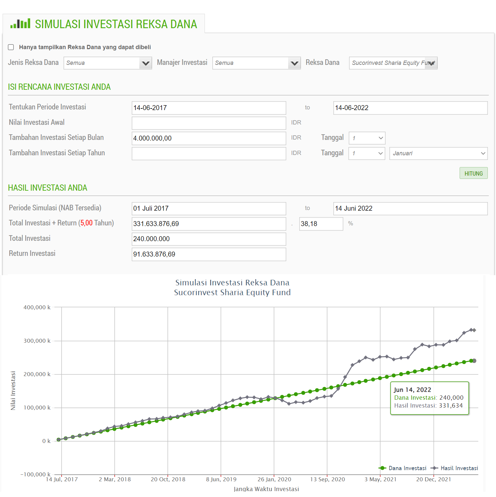Image resolution: width=496 pixels, height=497 pixels.
Task: Click the 'HASIL INVESTASI ANDA' heading
Action: [x=48, y=188]
